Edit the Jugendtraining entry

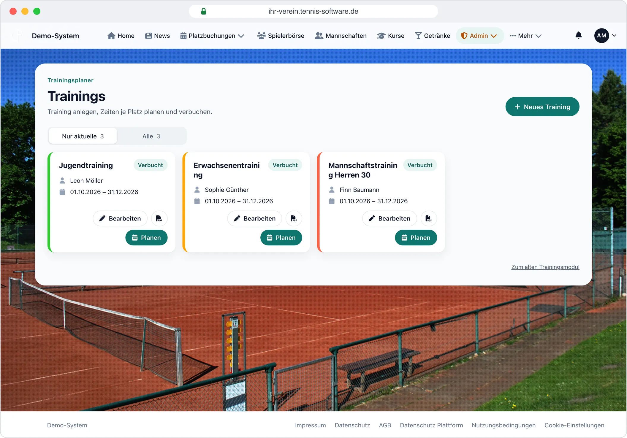click(120, 218)
